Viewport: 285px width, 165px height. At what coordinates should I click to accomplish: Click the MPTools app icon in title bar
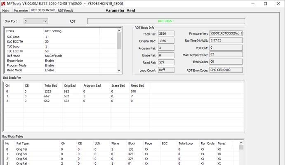4,3
